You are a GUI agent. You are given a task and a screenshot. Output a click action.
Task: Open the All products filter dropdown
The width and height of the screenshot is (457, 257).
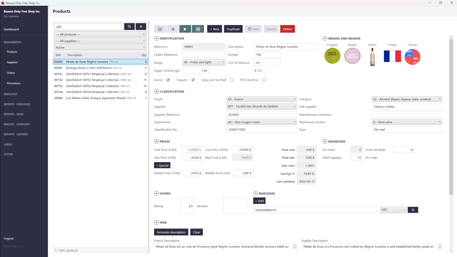point(100,34)
